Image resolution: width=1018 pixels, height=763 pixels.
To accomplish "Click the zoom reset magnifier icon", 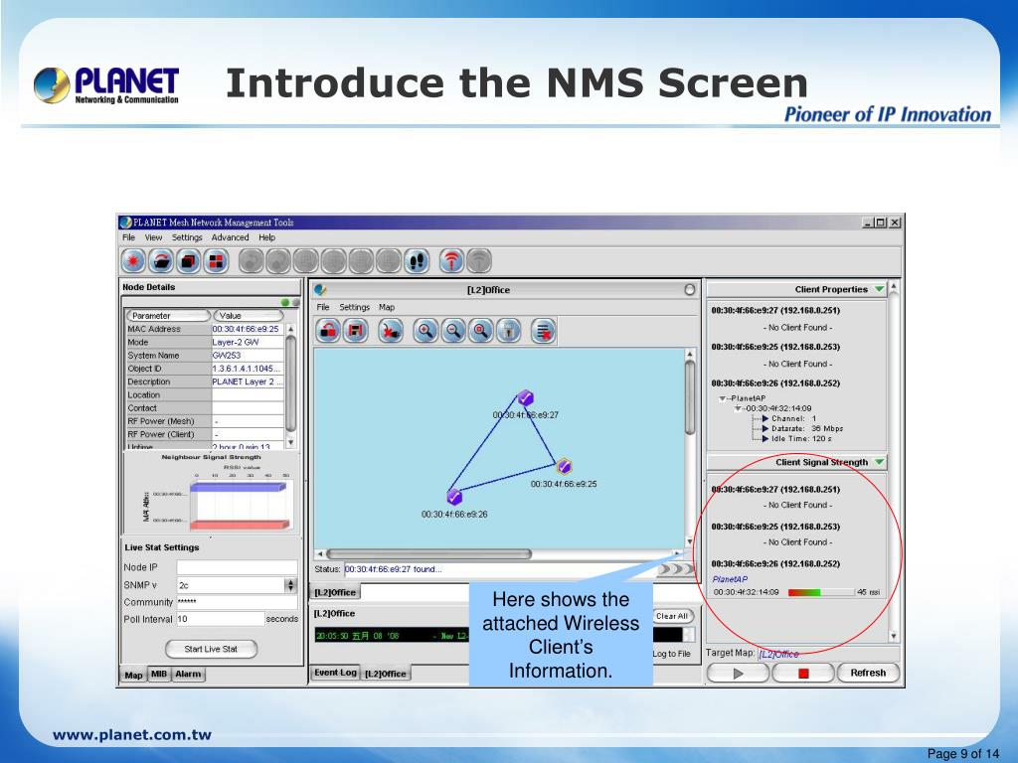I will click(480, 331).
